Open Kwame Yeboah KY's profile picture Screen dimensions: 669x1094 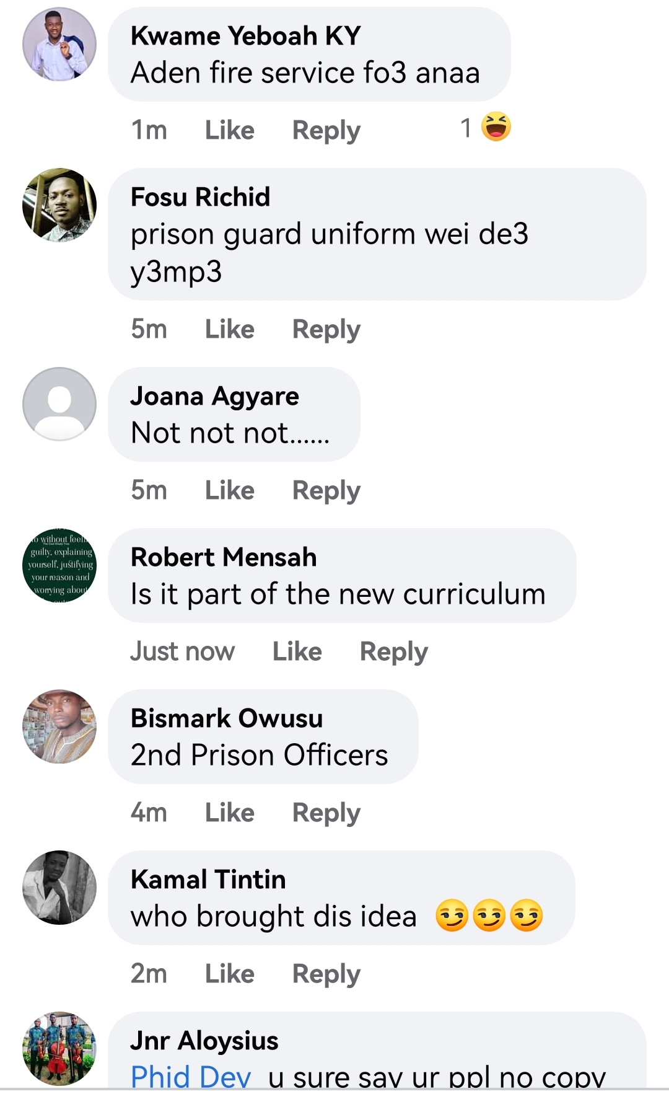coord(59,44)
